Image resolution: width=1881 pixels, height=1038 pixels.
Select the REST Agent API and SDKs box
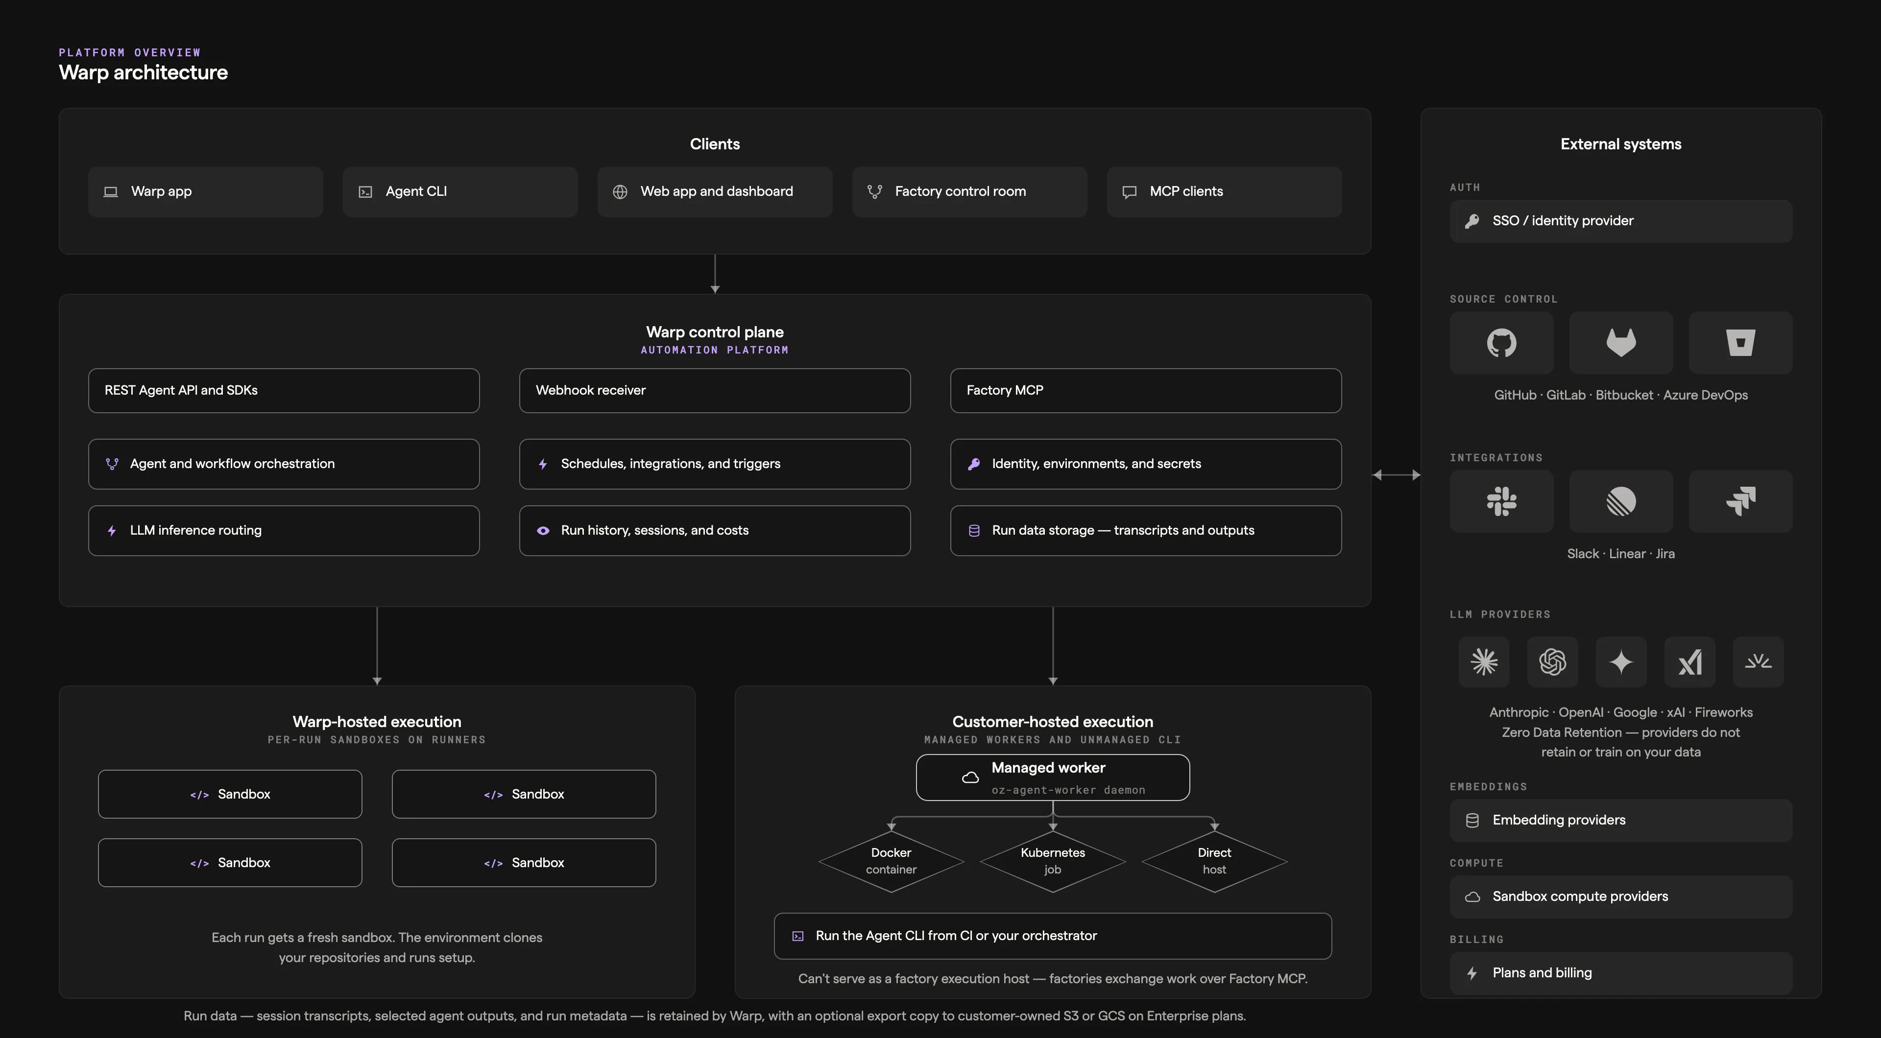[283, 391]
